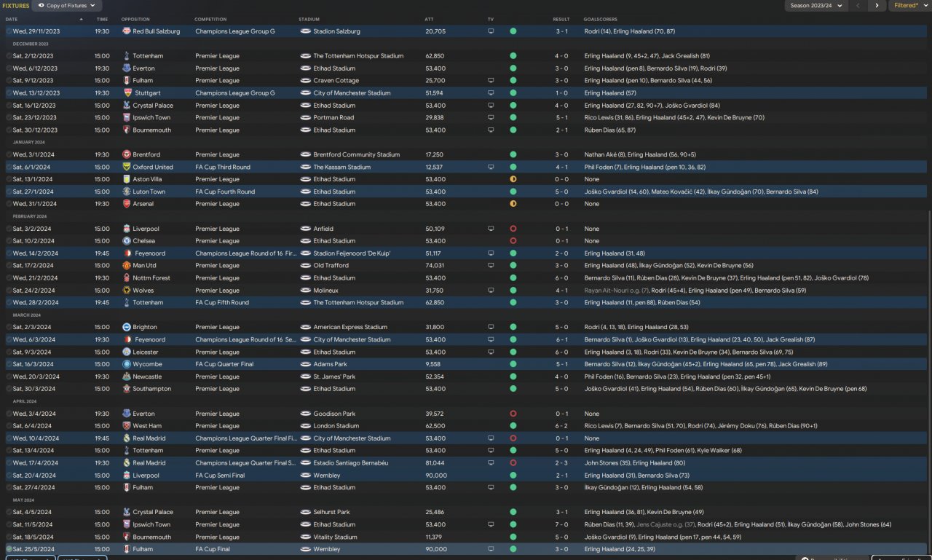The width and height of the screenshot is (932, 560).
Task: Click the stadium icon beside Craven Cottage
Action: (306, 81)
